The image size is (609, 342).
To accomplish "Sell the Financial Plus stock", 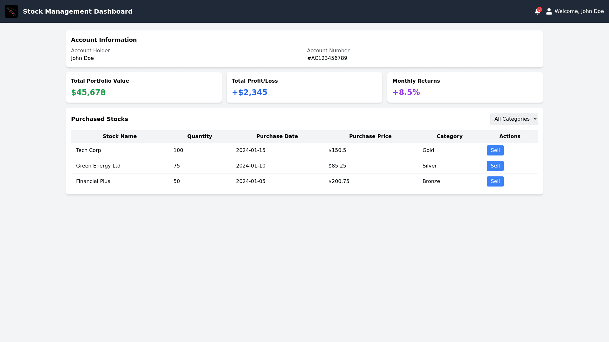I will 495,181.
